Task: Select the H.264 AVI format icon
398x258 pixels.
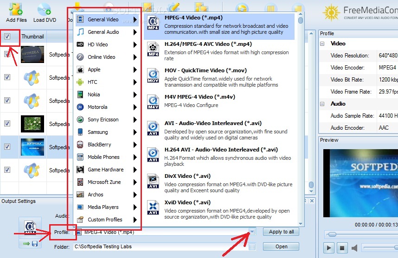Action: (154, 155)
